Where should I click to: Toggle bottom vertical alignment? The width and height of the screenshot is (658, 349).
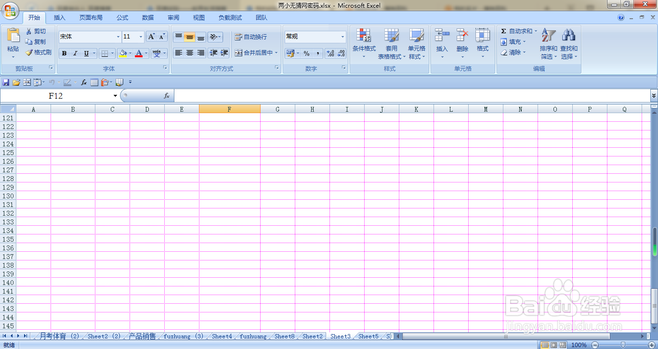click(x=201, y=37)
